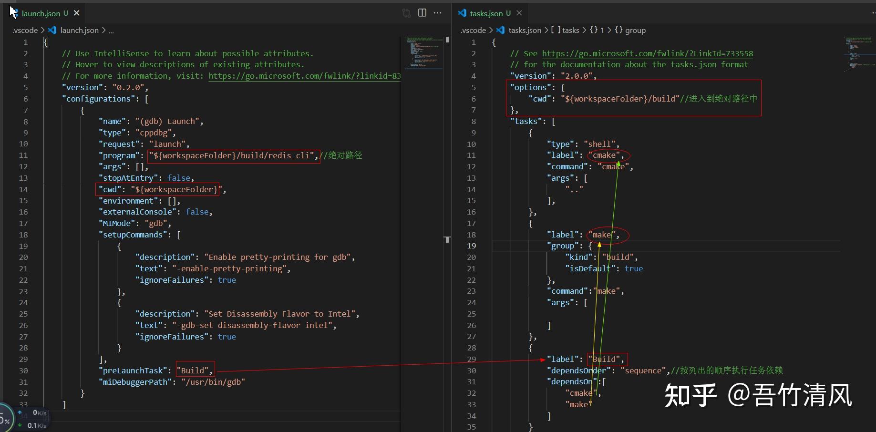Screen dimensions: 876x432
Task: Open the .vscode breadcrumb of launch.json
Action: pos(25,30)
